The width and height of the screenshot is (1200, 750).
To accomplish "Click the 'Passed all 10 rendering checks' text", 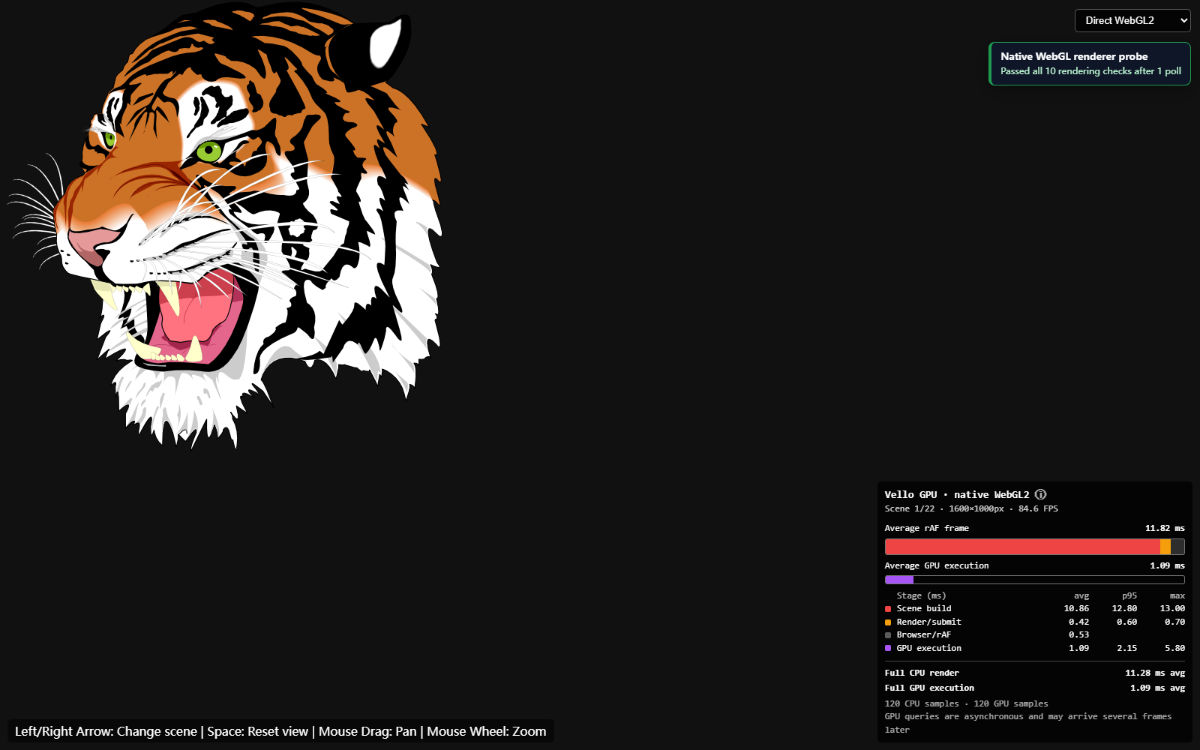I will [1090, 71].
